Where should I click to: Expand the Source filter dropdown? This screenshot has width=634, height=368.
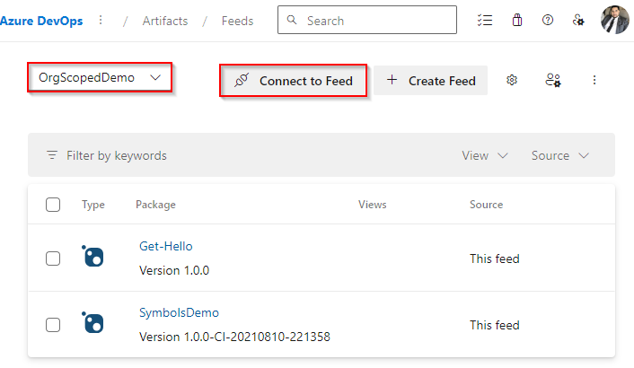(x=559, y=155)
